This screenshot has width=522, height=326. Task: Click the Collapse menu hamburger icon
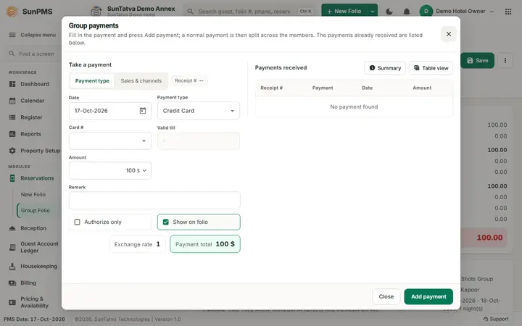click(x=12, y=35)
